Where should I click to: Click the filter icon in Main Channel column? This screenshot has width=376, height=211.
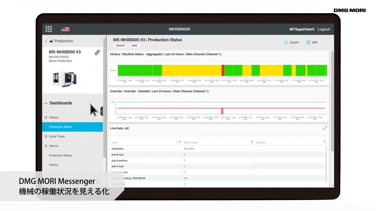pyautogui.click(x=252, y=142)
